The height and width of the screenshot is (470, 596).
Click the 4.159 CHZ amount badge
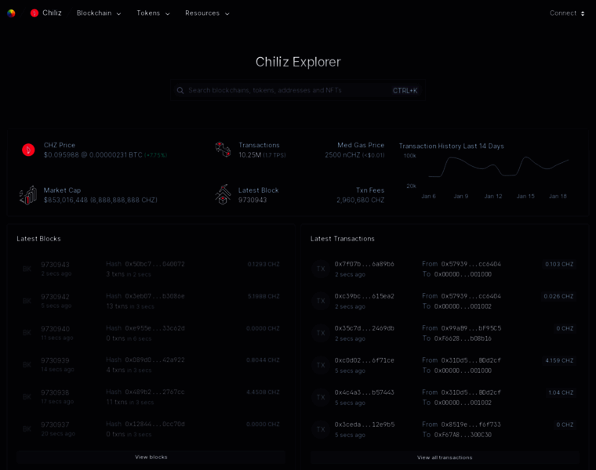click(x=559, y=360)
